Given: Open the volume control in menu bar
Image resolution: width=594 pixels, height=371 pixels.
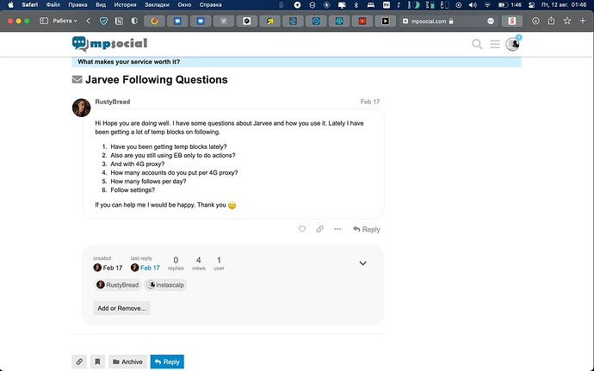Looking at the screenshot, I should click(x=473, y=5).
